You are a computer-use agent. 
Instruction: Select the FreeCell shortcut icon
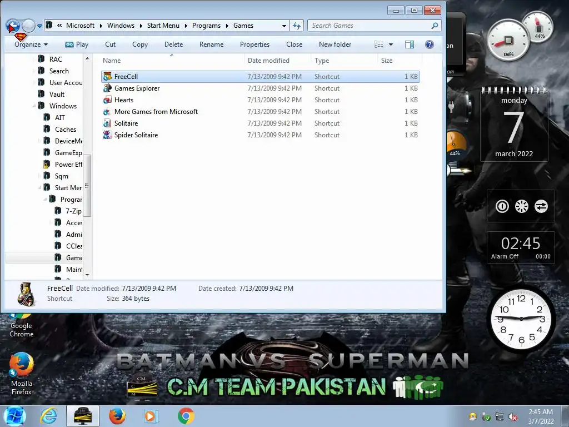(107, 77)
